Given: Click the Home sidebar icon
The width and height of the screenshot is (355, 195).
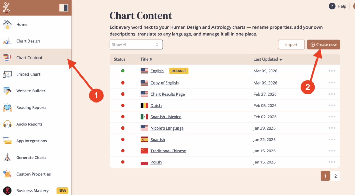Looking at the screenshot, I should pyautogui.click(x=7, y=25).
